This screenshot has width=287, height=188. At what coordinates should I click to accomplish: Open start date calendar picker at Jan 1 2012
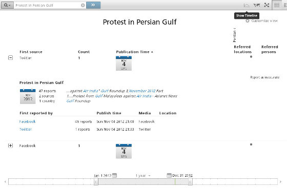coord(114,175)
